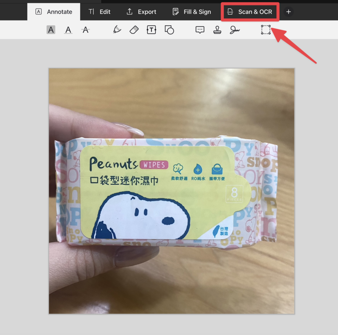
Task: Select the underline text tool
Action: coord(68,30)
